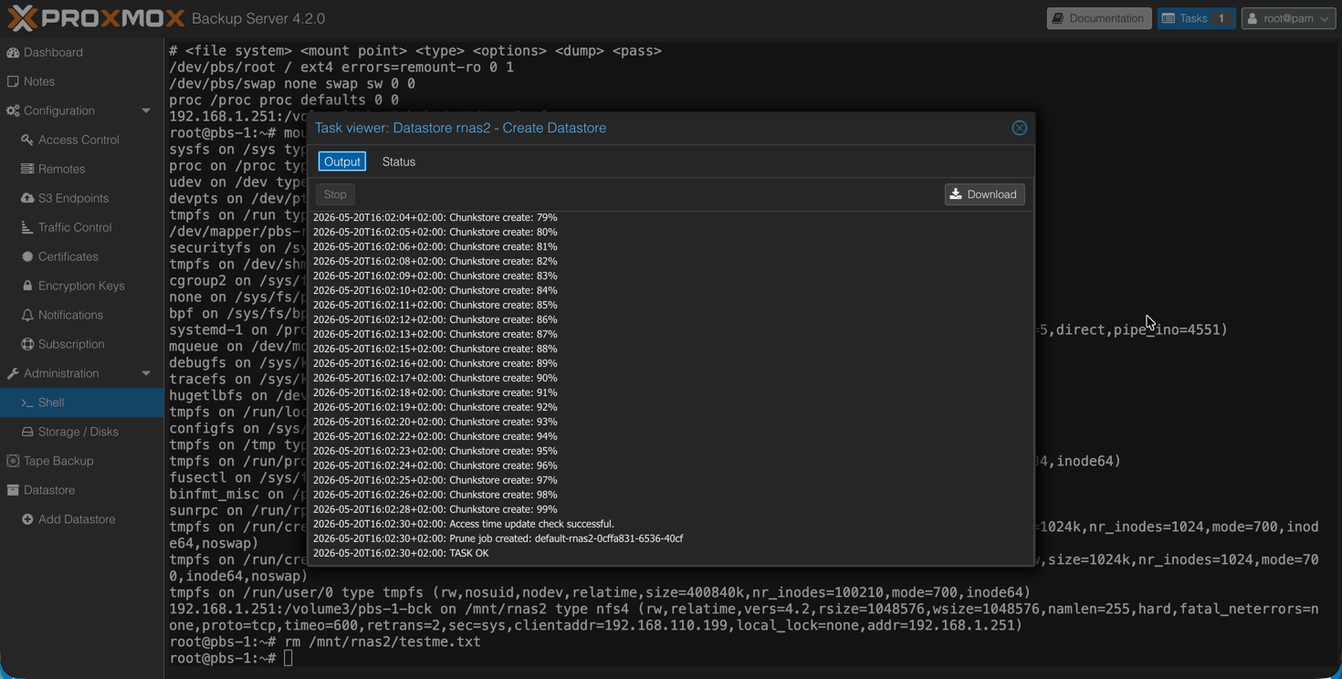Image resolution: width=1342 pixels, height=679 pixels.
Task: Click the Add Datastore plus icon
Action: [x=27, y=519]
